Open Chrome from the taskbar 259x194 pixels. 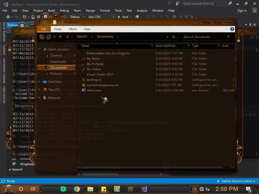77,189
